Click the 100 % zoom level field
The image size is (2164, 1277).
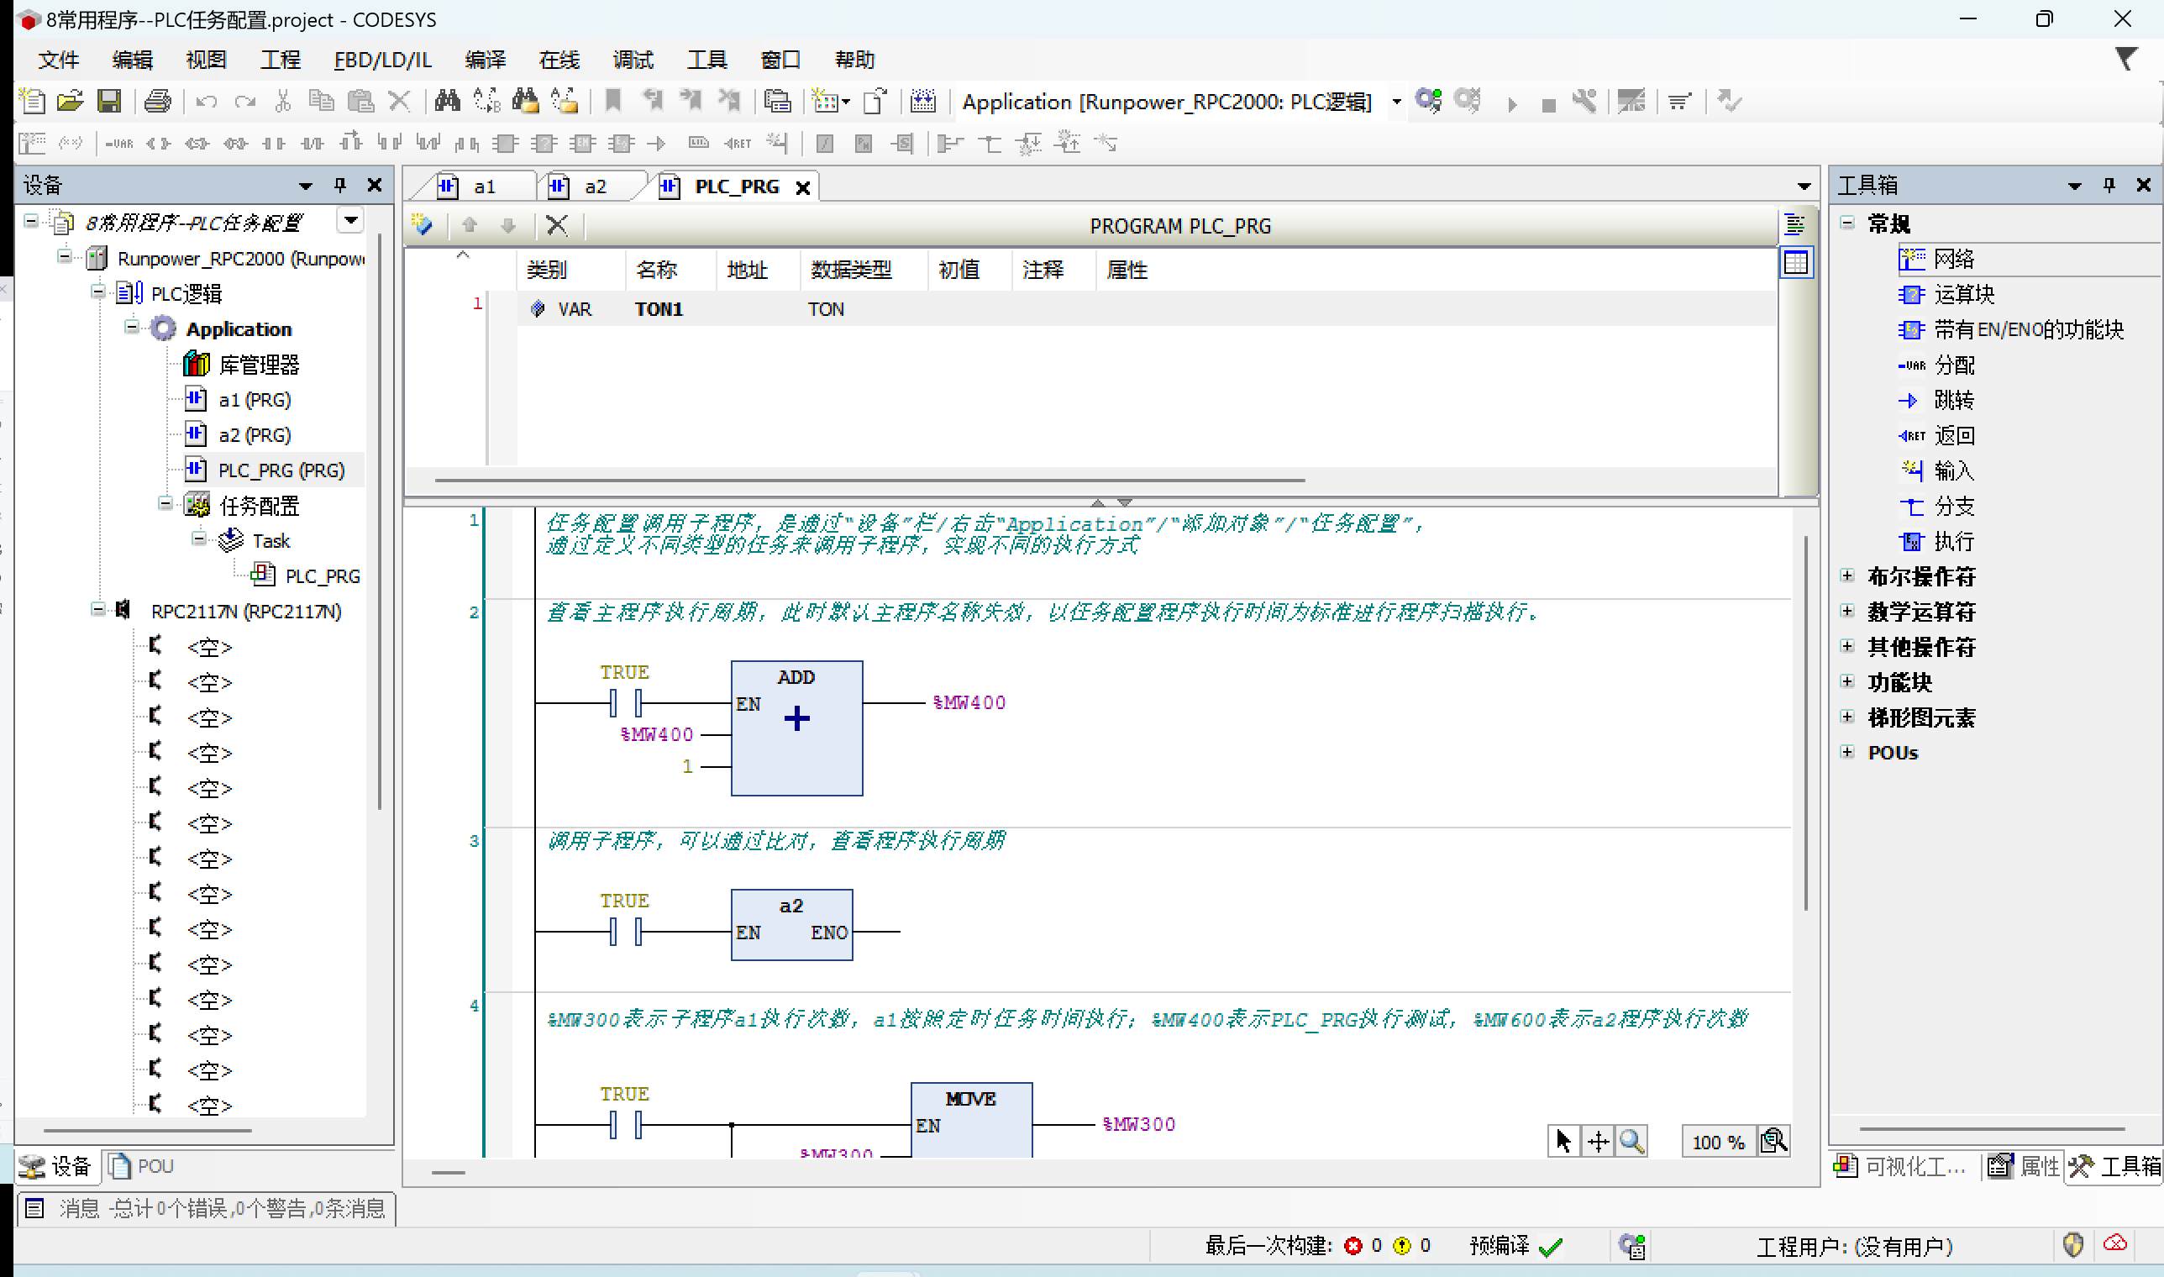pos(1718,1142)
